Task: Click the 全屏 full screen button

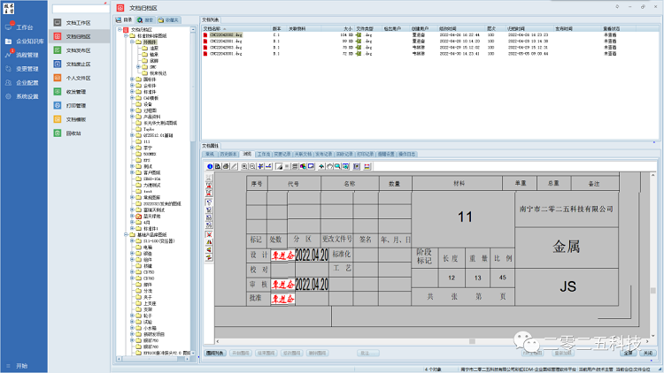Action: (x=629, y=354)
